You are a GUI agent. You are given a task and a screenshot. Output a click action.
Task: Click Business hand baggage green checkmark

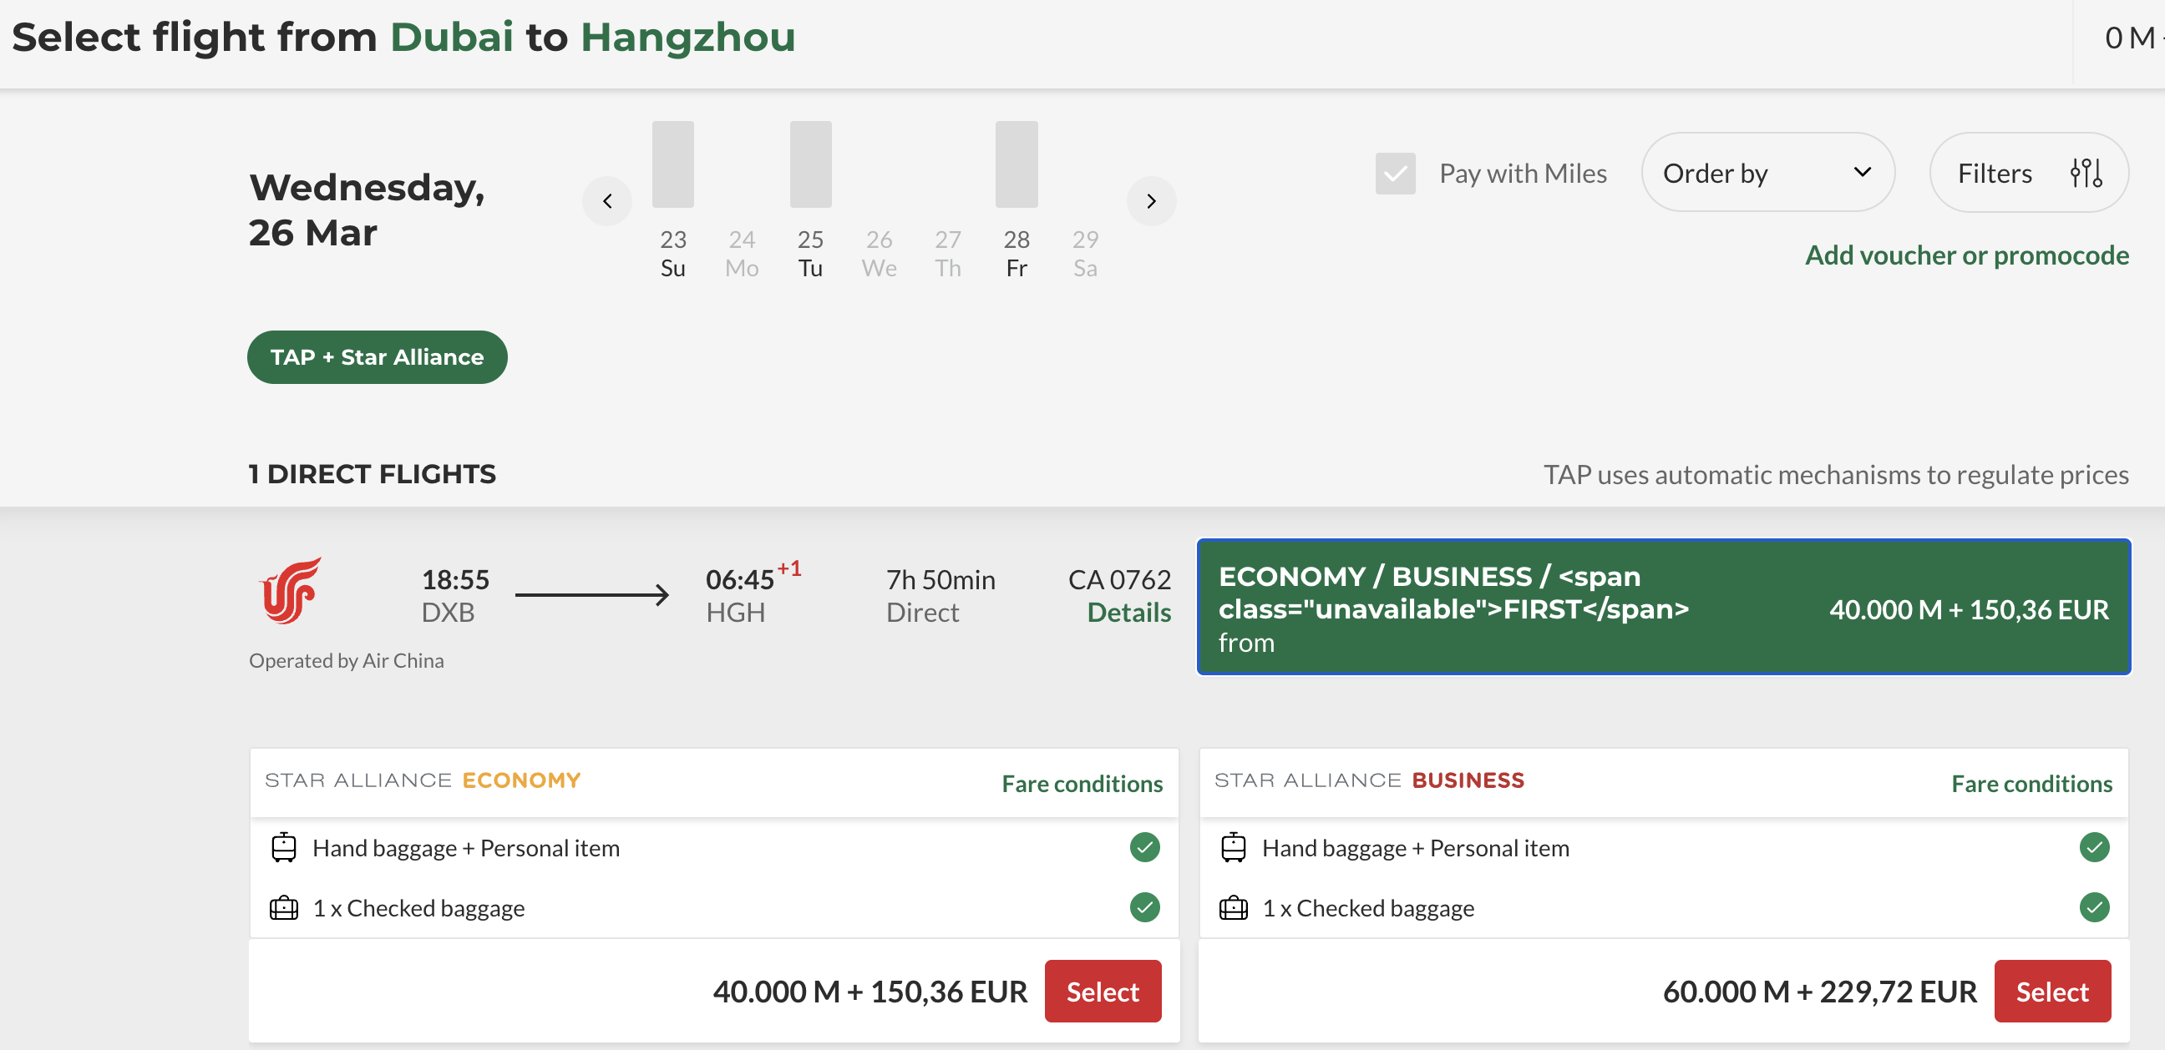point(2094,847)
